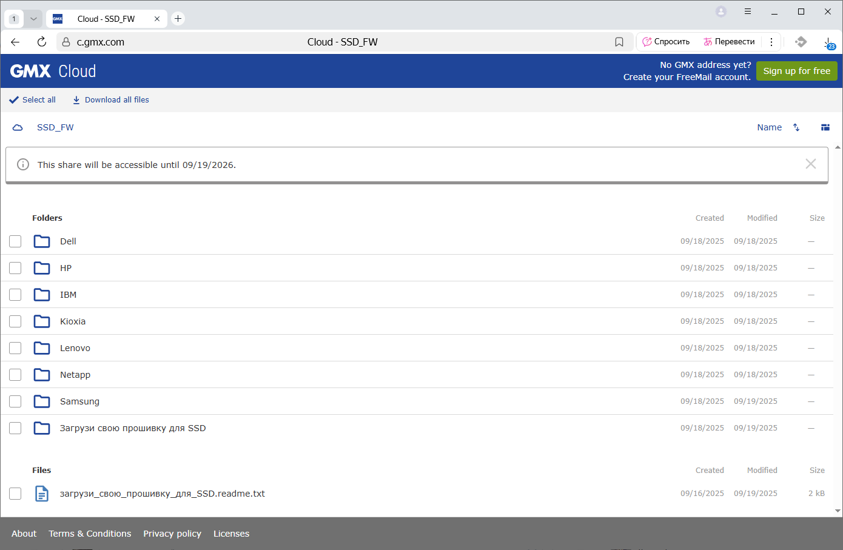843x550 pixels.
Task: Click Download all files
Action: coord(111,100)
